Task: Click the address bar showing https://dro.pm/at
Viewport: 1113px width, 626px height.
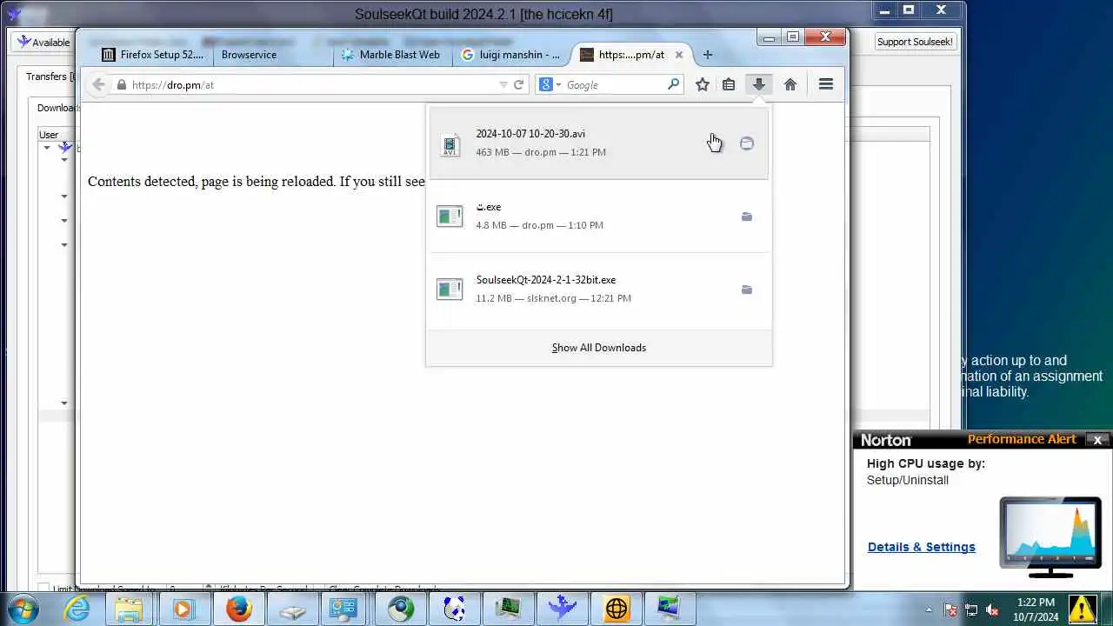Action: tap(309, 85)
